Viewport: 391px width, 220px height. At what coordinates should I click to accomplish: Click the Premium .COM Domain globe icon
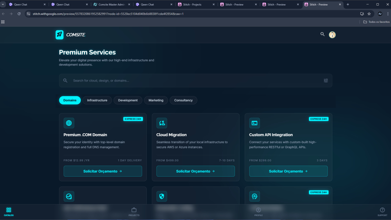[x=69, y=123]
